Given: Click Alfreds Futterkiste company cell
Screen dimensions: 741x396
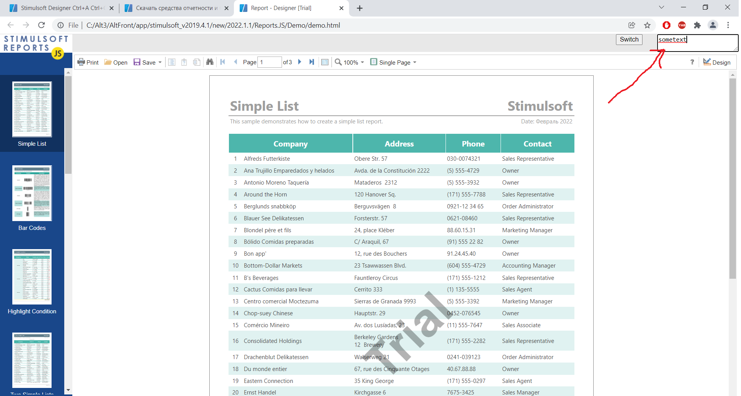Looking at the screenshot, I should tap(267, 159).
